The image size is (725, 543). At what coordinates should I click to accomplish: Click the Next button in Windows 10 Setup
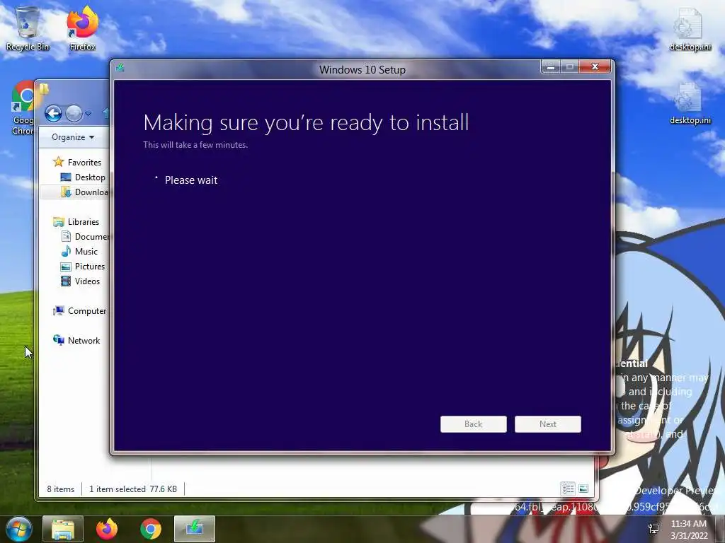(x=548, y=424)
